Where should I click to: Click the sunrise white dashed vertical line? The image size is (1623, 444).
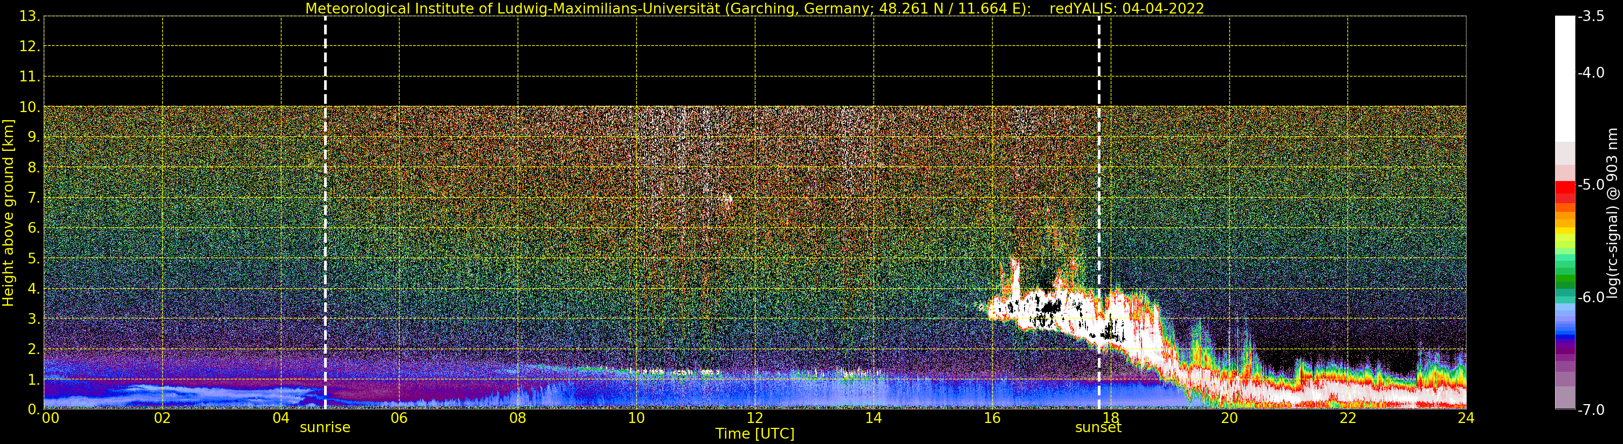(x=325, y=213)
